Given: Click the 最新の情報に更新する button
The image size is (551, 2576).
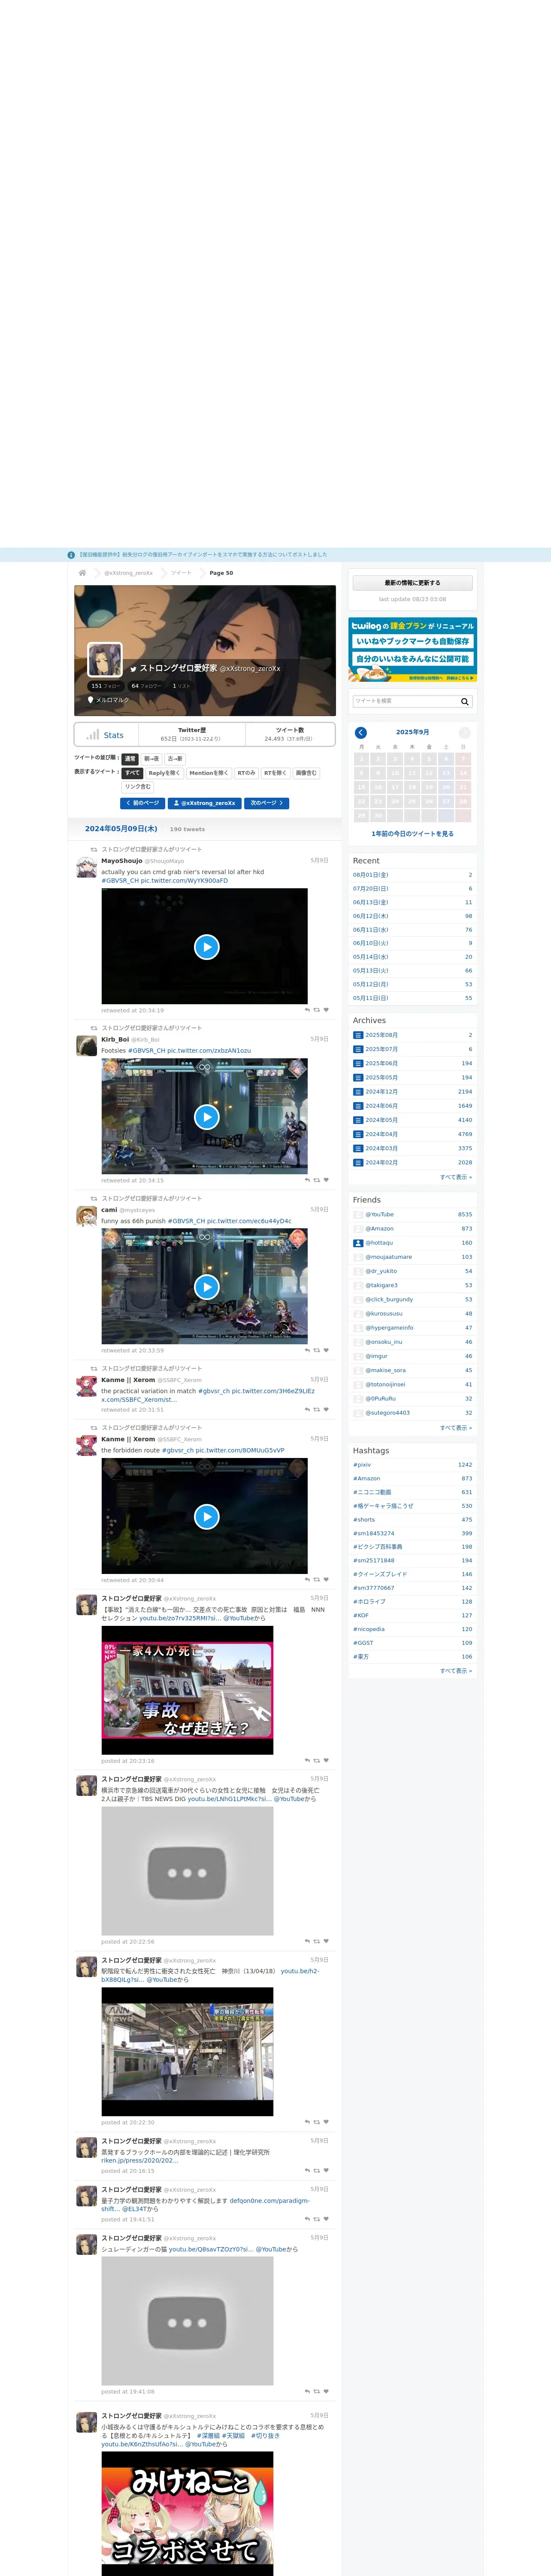Looking at the screenshot, I should pyautogui.click(x=412, y=583).
